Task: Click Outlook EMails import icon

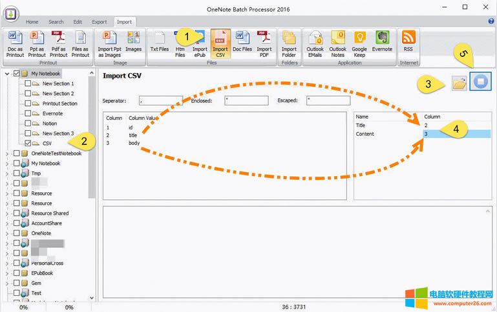Action: coord(316,43)
